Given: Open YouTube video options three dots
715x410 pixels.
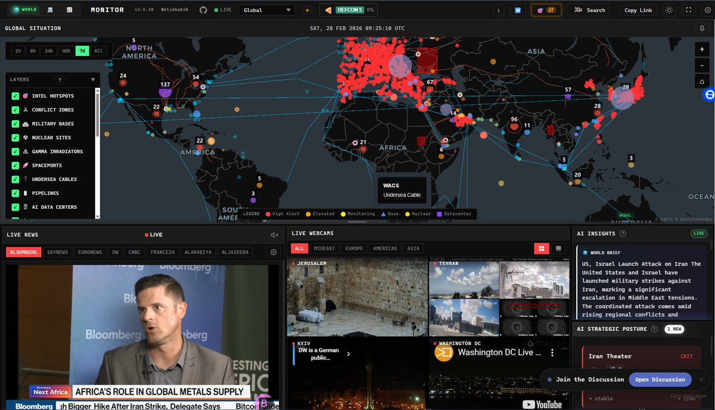Looking at the screenshot, I should 552,353.
